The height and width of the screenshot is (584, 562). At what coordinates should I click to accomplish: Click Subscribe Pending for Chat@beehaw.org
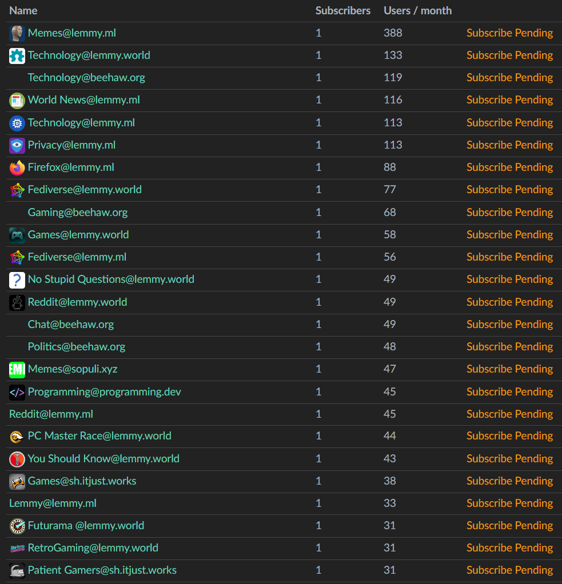click(509, 325)
